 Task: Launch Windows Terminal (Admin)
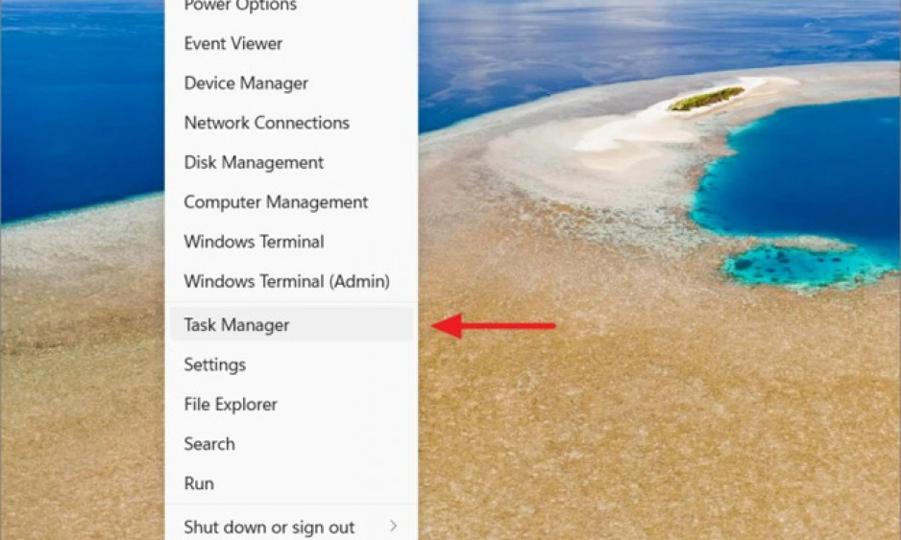(291, 281)
